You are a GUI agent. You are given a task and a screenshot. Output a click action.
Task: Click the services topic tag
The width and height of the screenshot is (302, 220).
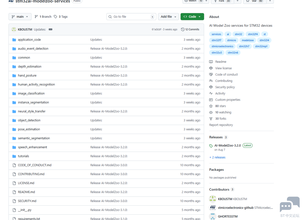click(x=216, y=34)
